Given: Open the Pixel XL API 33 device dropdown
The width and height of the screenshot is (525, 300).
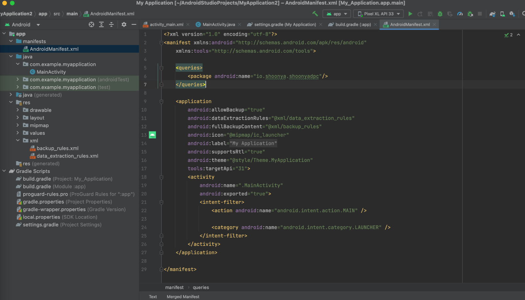Looking at the screenshot, I should [x=379, y=14].
